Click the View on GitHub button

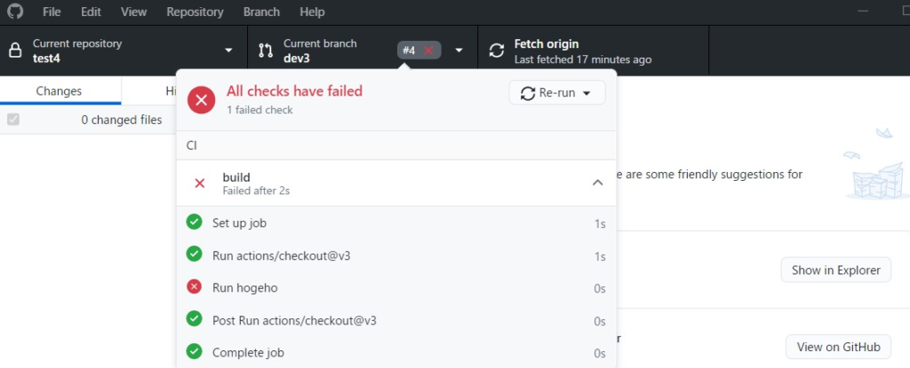click(x=838, y=347)
